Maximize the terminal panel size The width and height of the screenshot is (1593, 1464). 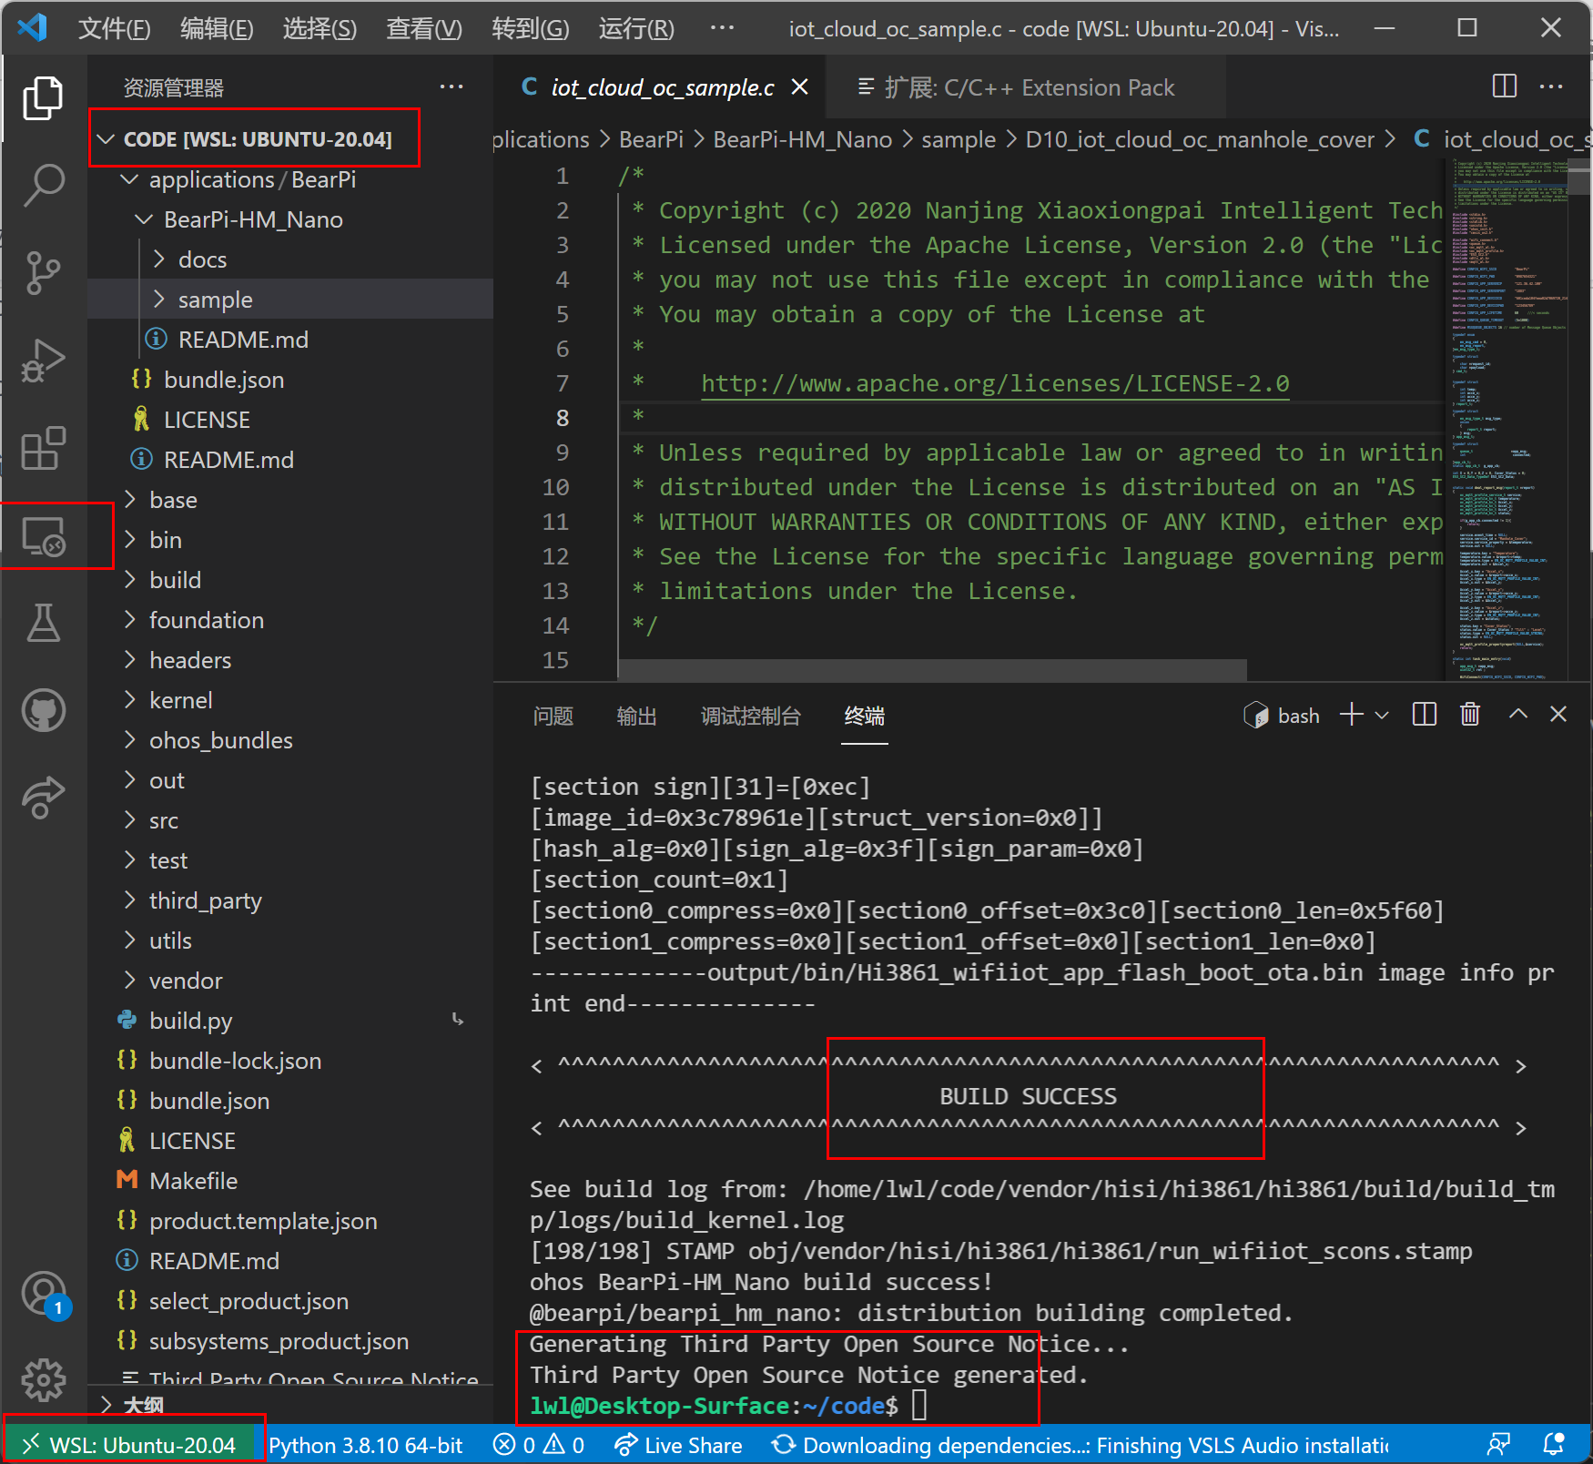[x=1517, y=715]
